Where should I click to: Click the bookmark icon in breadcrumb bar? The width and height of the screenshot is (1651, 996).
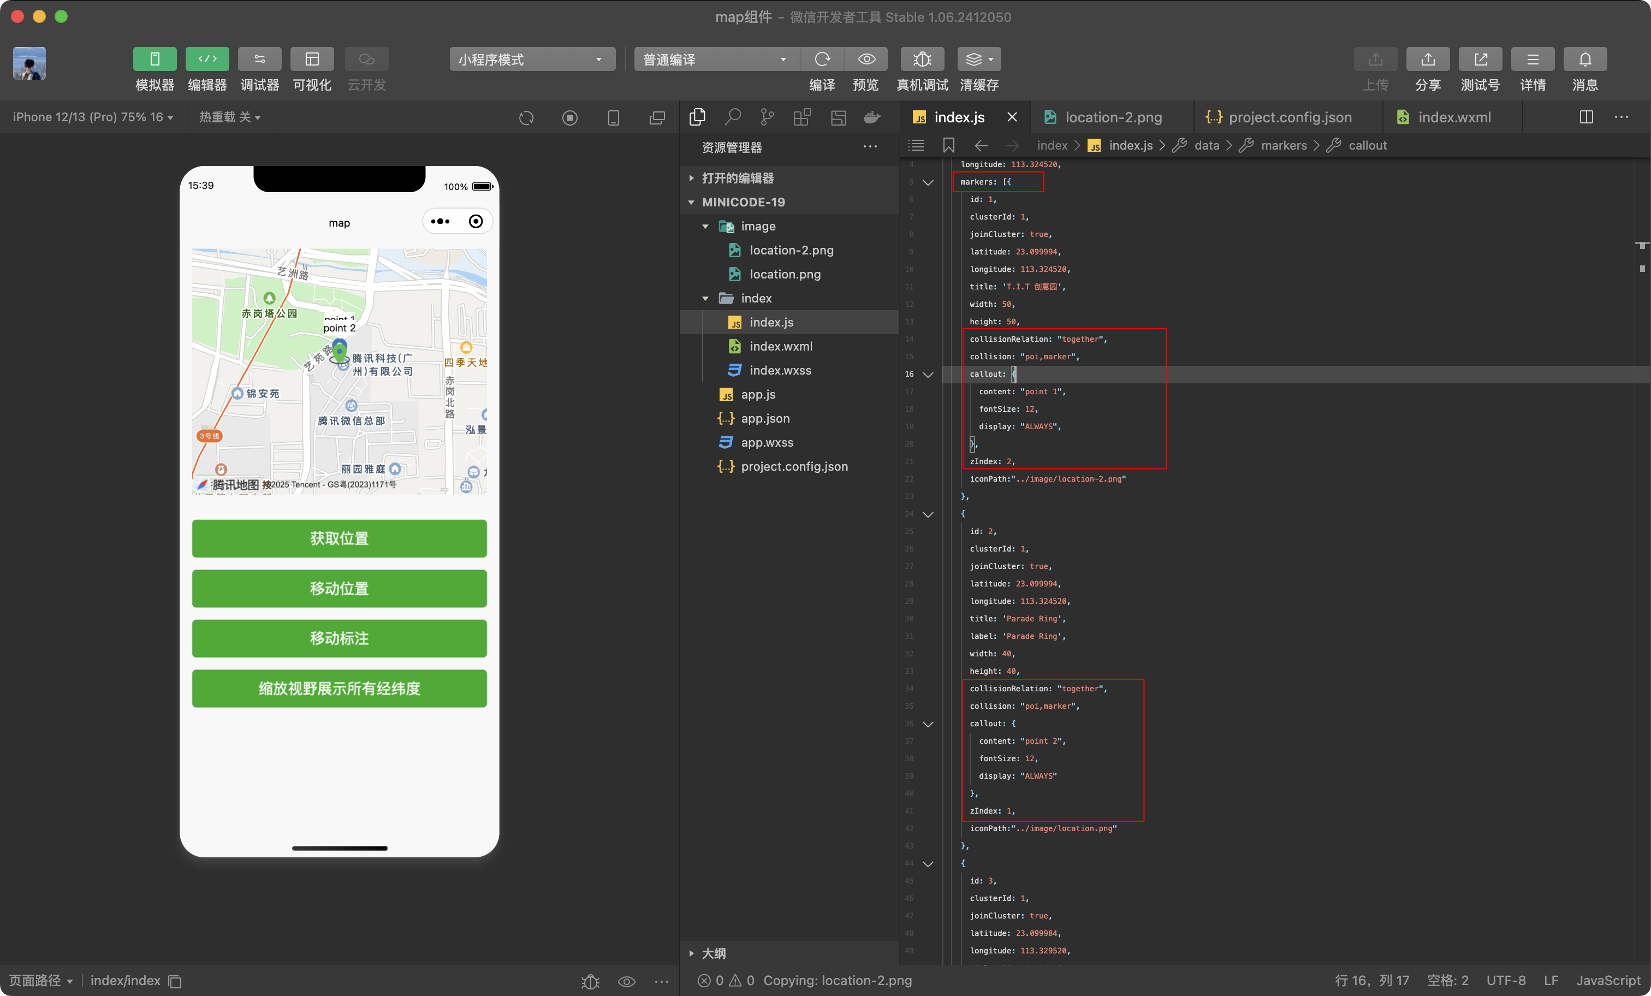point(949,145)
